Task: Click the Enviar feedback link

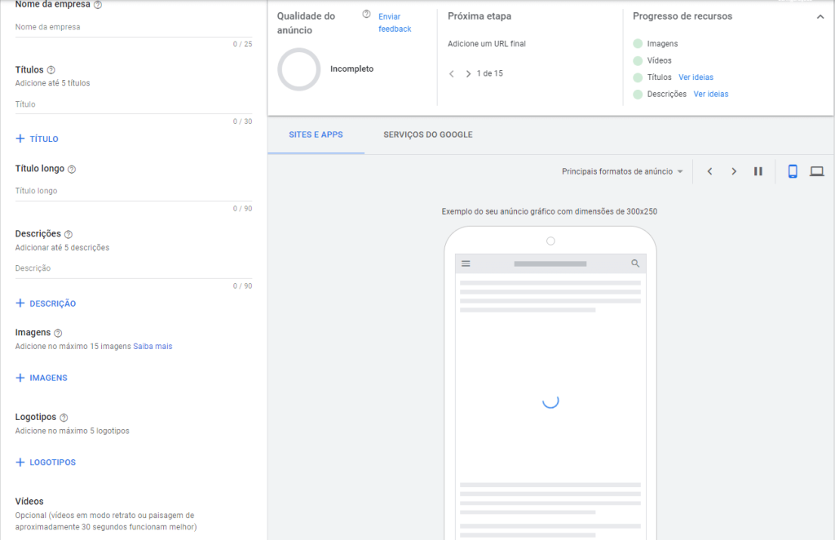Action: [395, 23]
